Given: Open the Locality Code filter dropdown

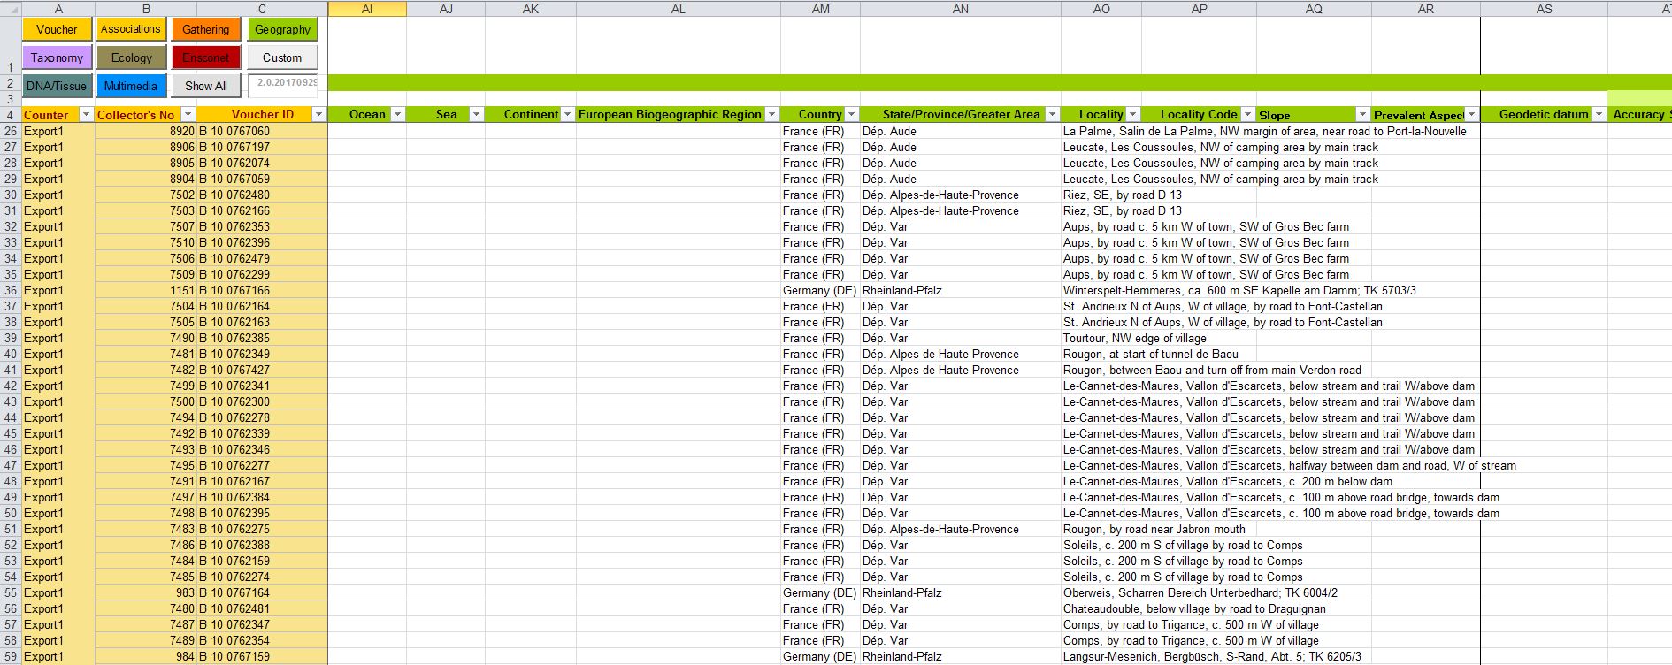Looking at the screenshot, I should (1247, 115).
